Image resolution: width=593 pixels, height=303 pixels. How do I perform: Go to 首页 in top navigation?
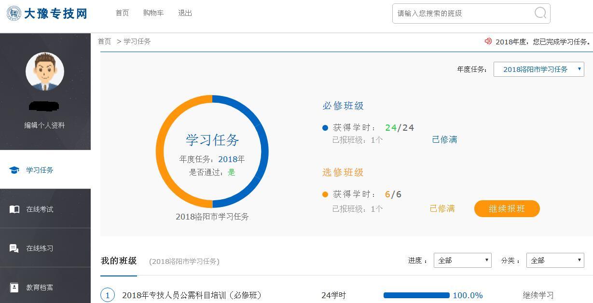(122, 13)
